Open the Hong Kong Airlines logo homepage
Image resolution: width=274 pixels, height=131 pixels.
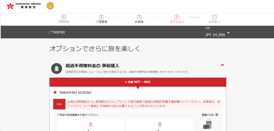click(24, 6)
